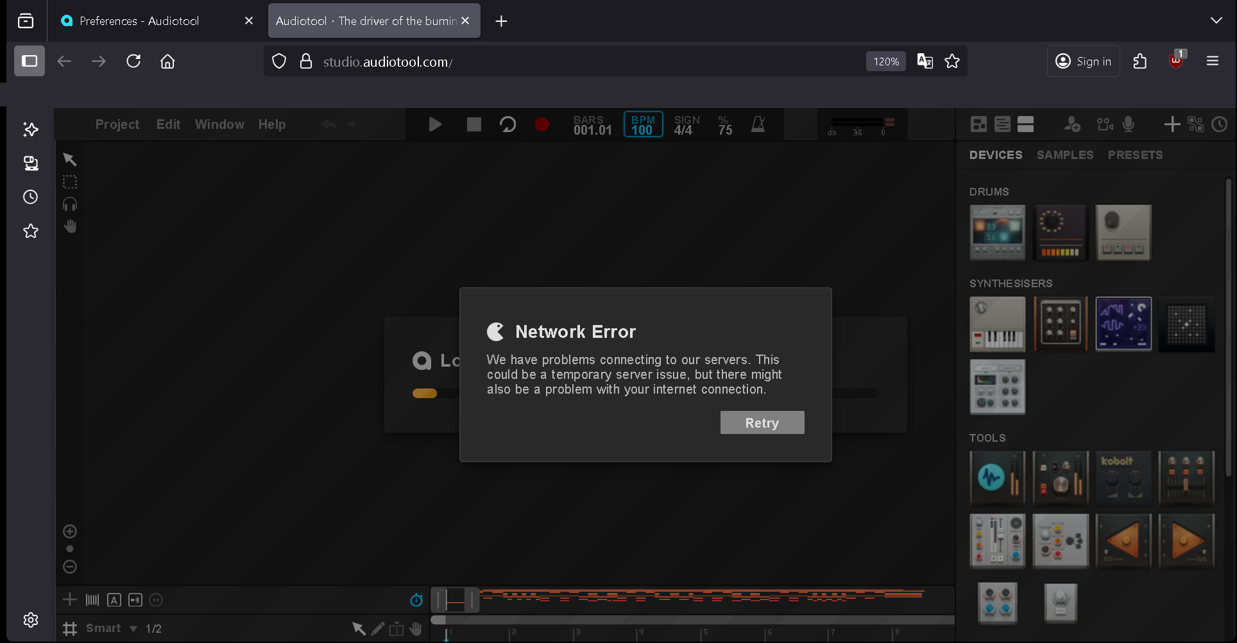Select the dot matrix synthesizer device
Viewport: 1237px width, 643px height.
[1186, 324]
